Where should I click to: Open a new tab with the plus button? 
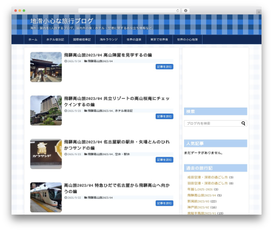coord(259,12)
